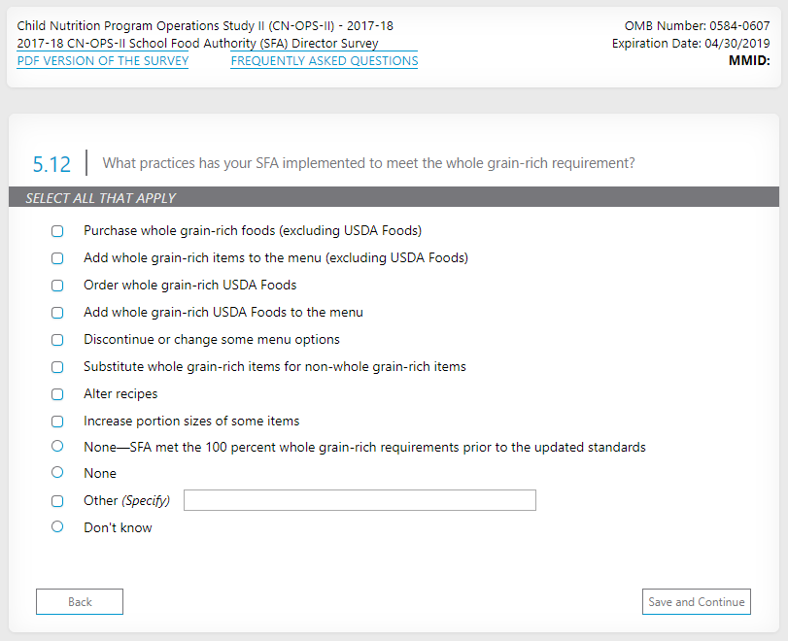Tick the 'Other (Specify)' checkbox
This screenshot has height=641, width=788.
pos(57,501)
